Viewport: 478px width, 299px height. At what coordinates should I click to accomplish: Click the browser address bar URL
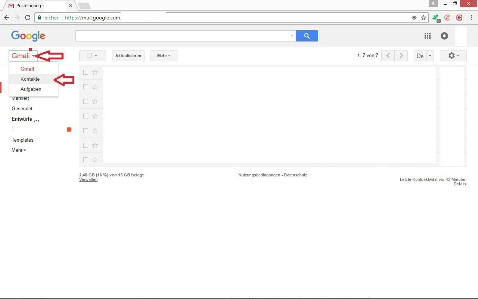[x=93, y=18]
